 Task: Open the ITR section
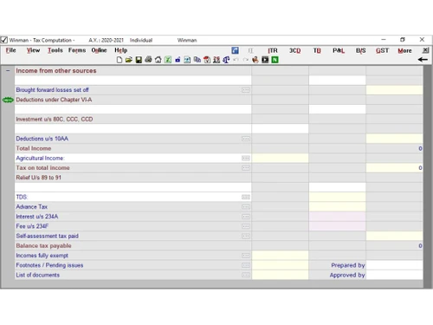[x=273, y=50]
